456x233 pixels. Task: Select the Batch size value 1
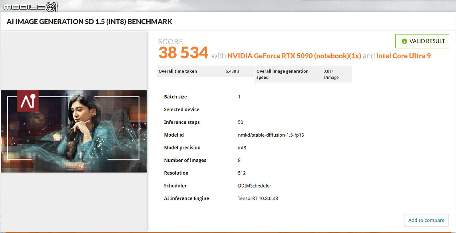[239, 97]
